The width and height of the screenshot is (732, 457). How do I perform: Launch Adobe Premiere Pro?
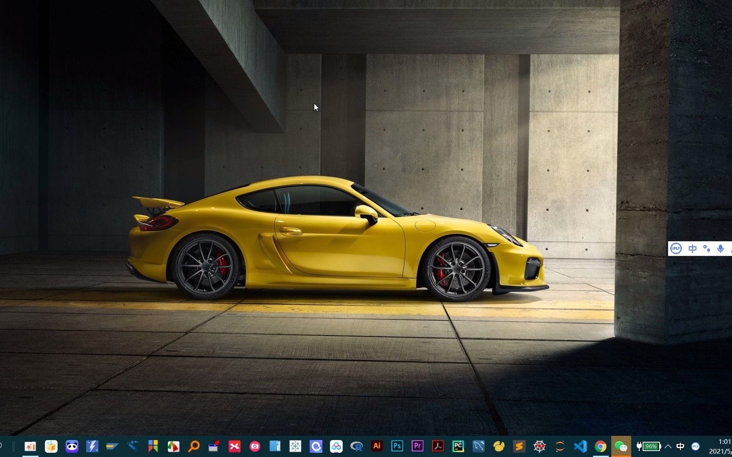pos(417,446)
